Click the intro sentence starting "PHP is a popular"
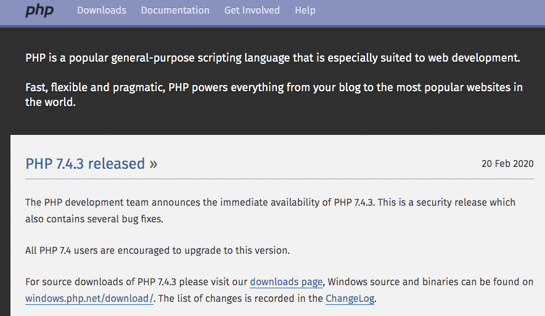The height and width of the screenshot is (316, 545). tap(272, 59)
